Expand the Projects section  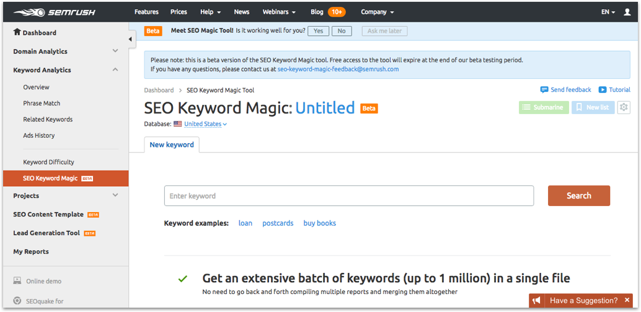click(115, 195)
